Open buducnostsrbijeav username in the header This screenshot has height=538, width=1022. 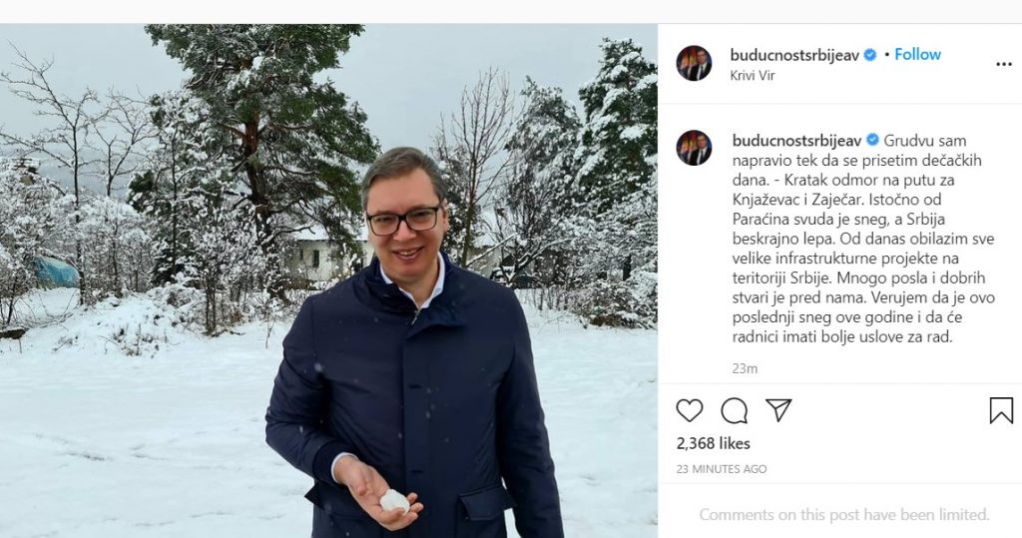click(x=794, y=56)
